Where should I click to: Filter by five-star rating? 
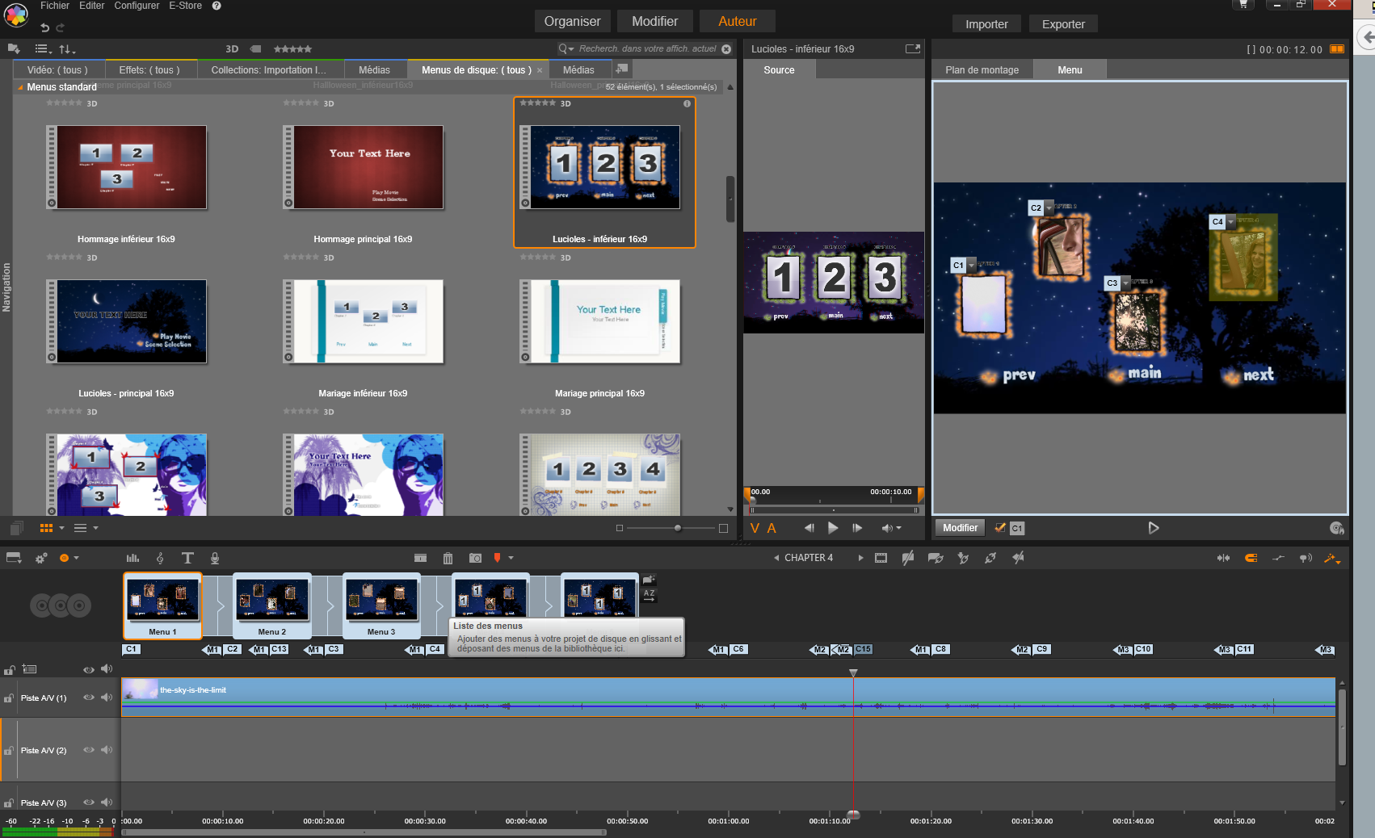(292, 49)
